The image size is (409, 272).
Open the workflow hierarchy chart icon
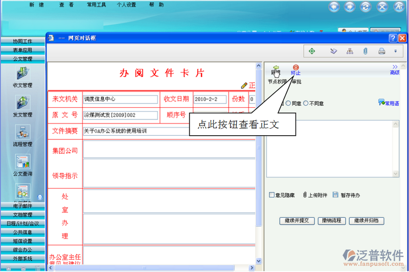350,51
